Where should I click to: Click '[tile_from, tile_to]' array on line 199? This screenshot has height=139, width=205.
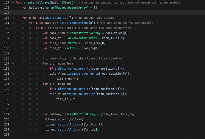(118, 114)
